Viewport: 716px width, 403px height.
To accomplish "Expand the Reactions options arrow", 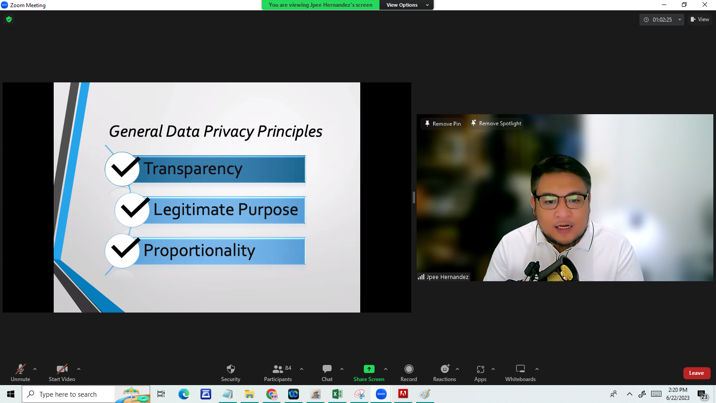I will click(x=457, y=369).
